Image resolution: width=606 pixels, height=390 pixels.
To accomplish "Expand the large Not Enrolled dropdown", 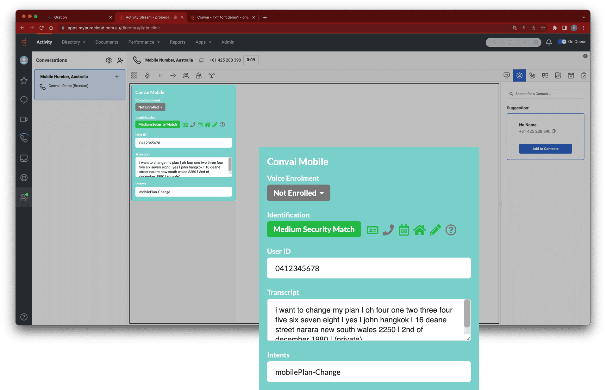I will [298, 193].
